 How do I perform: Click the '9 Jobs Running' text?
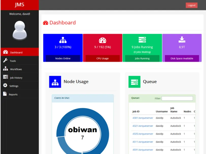tap(142, 47)
